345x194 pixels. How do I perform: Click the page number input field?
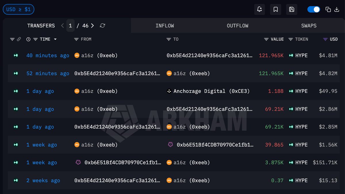tap(70, 26)
